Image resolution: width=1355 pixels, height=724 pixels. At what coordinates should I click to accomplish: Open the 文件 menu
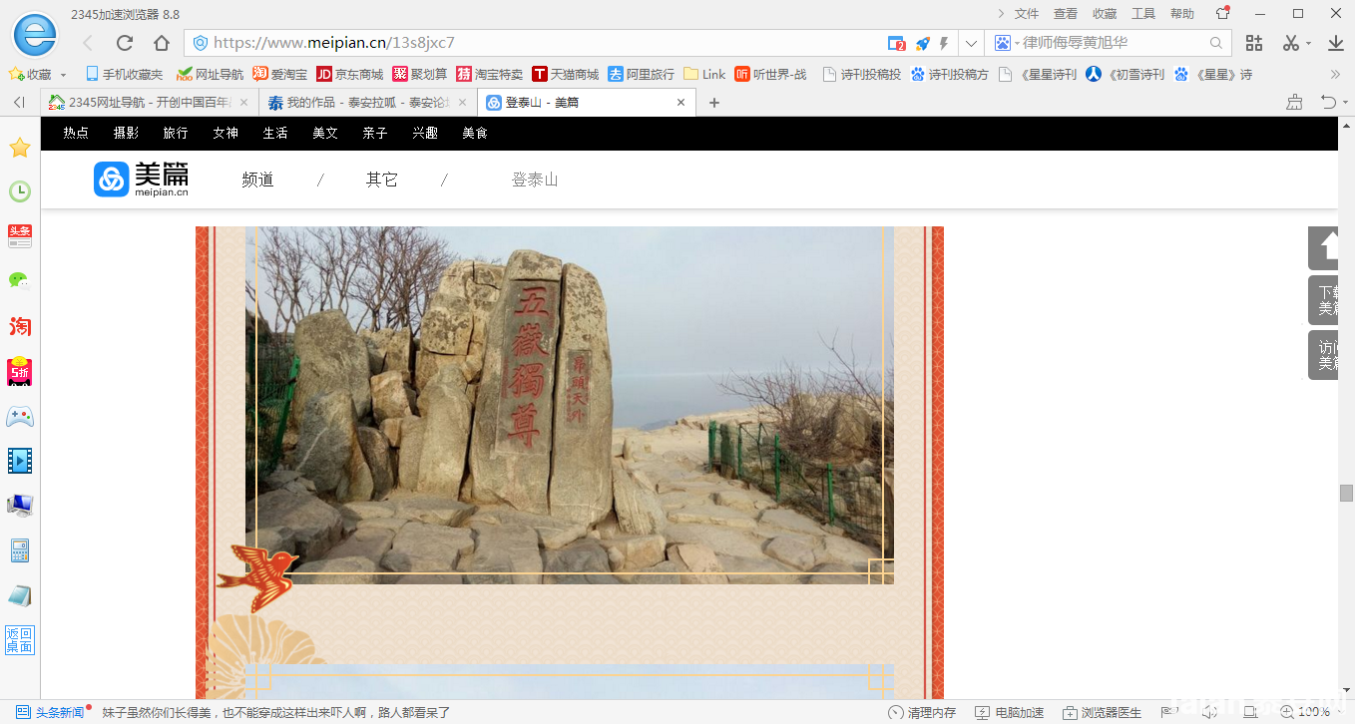coord(1027,14)
